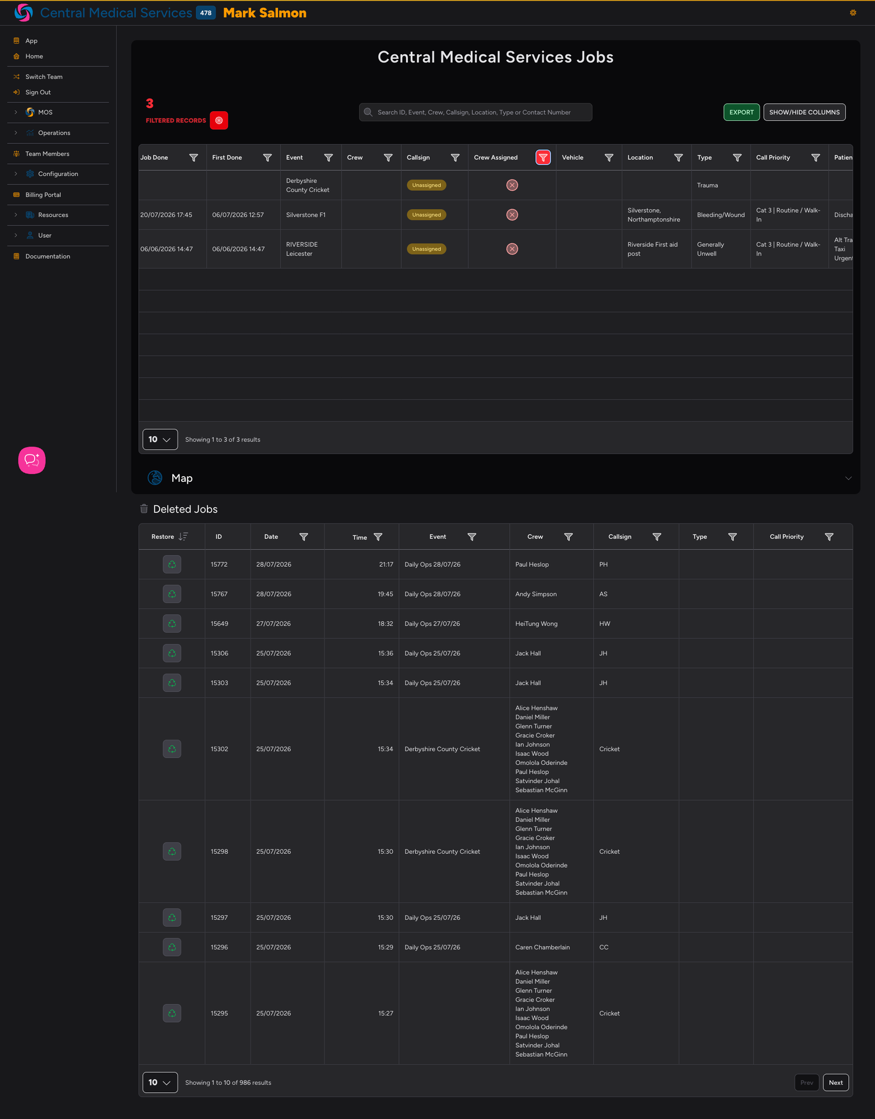Click crew-unassigned X icon in RIVERSIDE Leicester row
Viewport: 875px width, 1119px height.
(512, 249)
